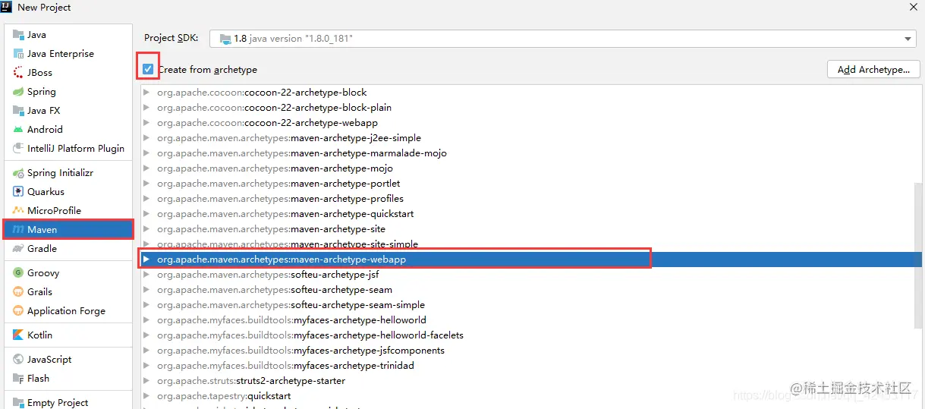Expand cocoon-22-archetype-block node
This screenshot has width=925, height=409.
146,93
